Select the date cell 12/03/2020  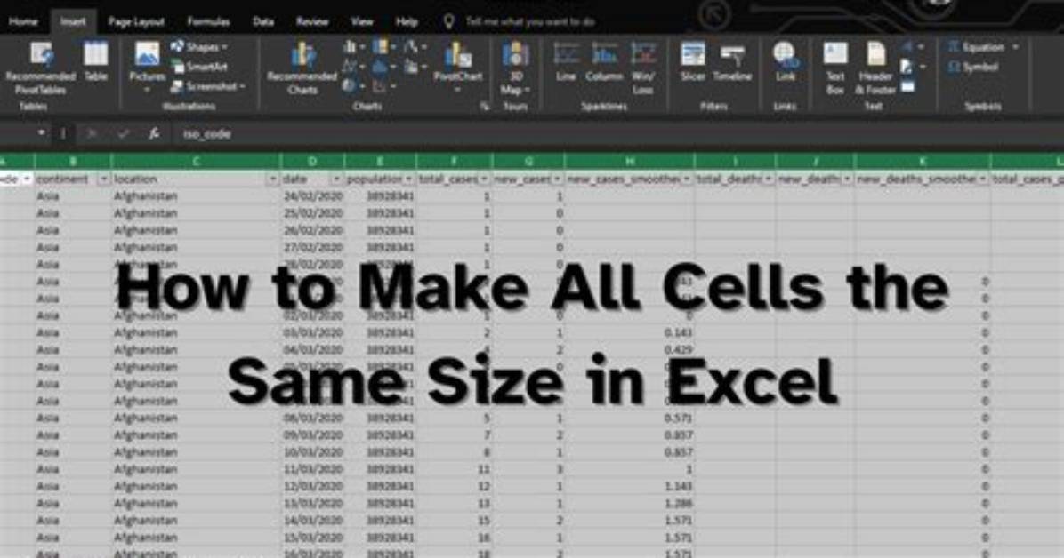click(312, 486)
